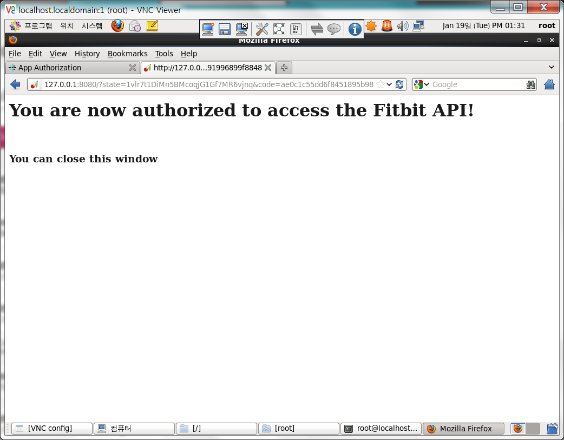Click the VNC save connection floppy icon

tap(225, 29)
